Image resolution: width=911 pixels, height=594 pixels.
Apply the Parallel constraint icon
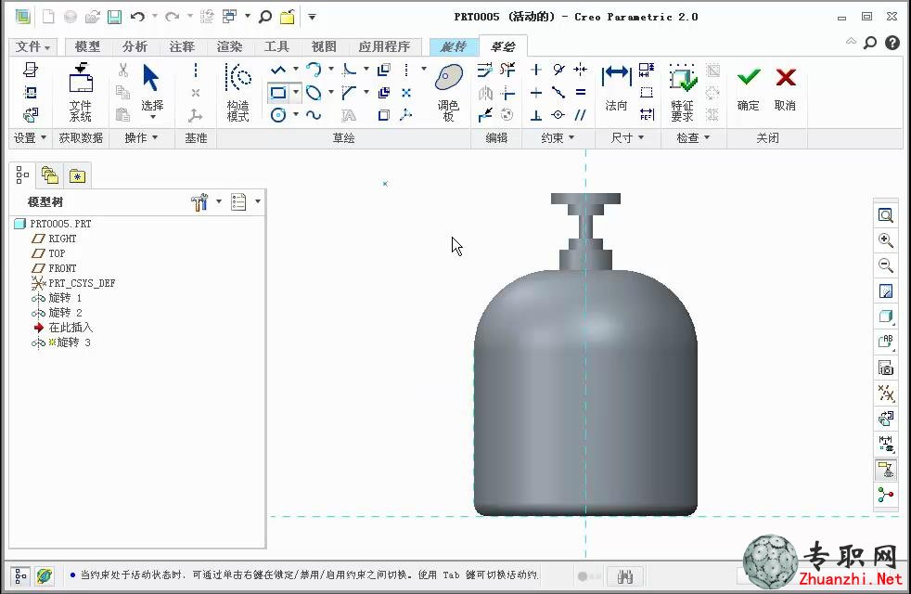[581, 115]
